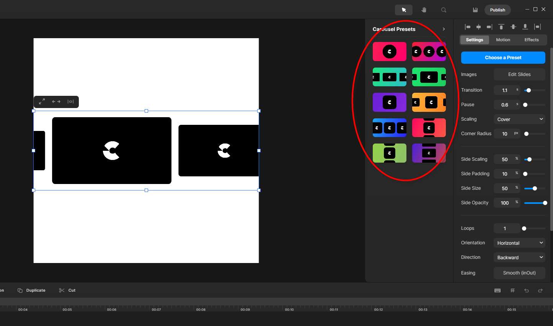Click the expand-to-fill icon above the carousel
This screenshot has width=553, height=326.
tap(42, 102)
